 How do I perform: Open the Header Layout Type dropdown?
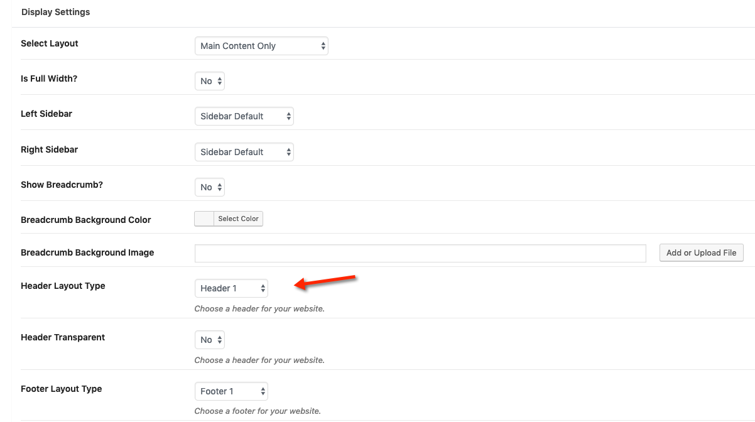click(231, 288)
